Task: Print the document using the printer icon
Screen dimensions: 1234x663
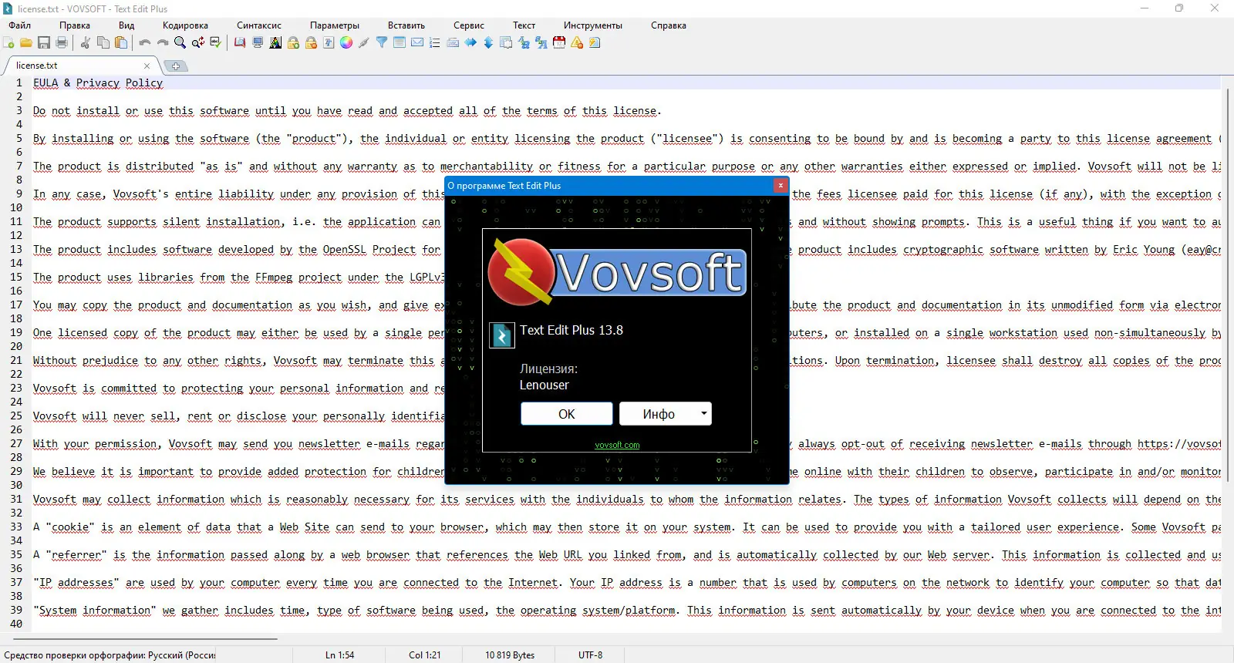Action: click(x=62, y=43)
